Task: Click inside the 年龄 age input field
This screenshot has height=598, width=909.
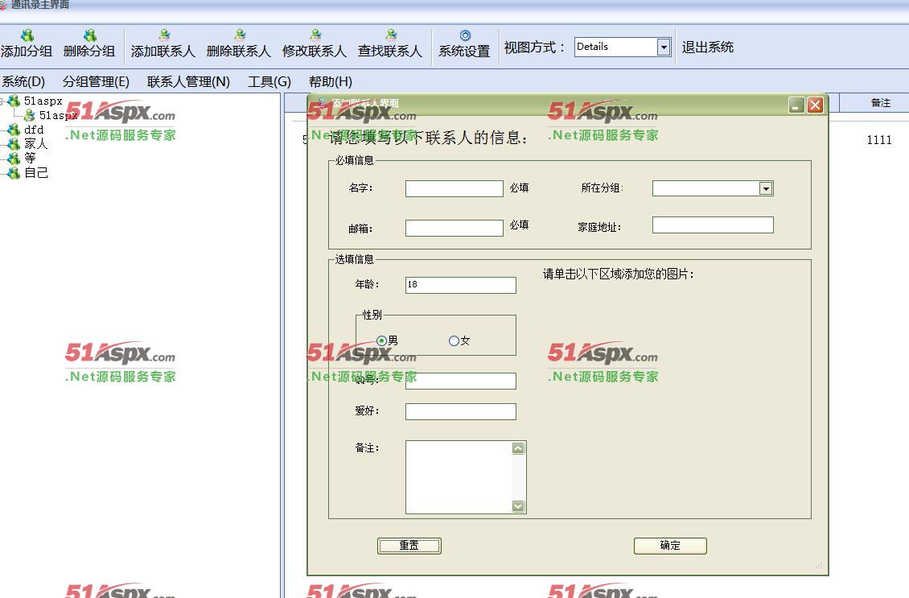Action: point(460,285)
